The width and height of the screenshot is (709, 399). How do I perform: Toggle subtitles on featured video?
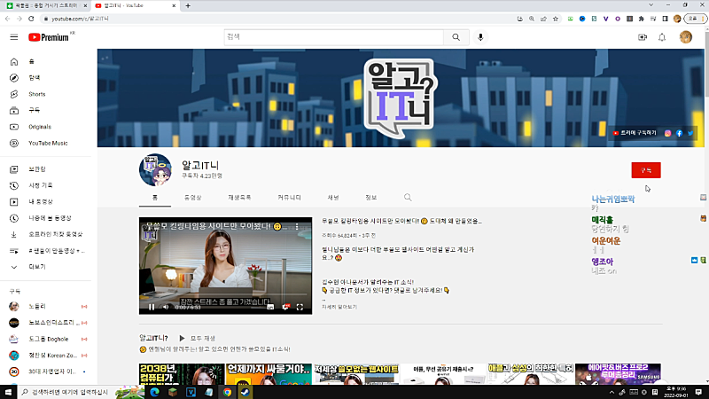coord(270,307)
